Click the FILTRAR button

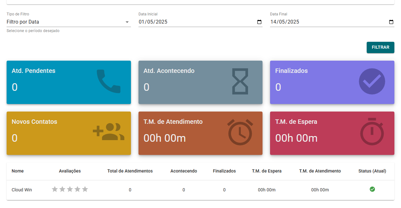(x=380, y=47)
